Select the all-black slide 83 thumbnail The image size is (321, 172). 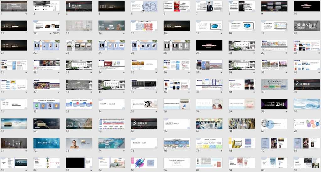pyautogui.click(x=79, y=163)
